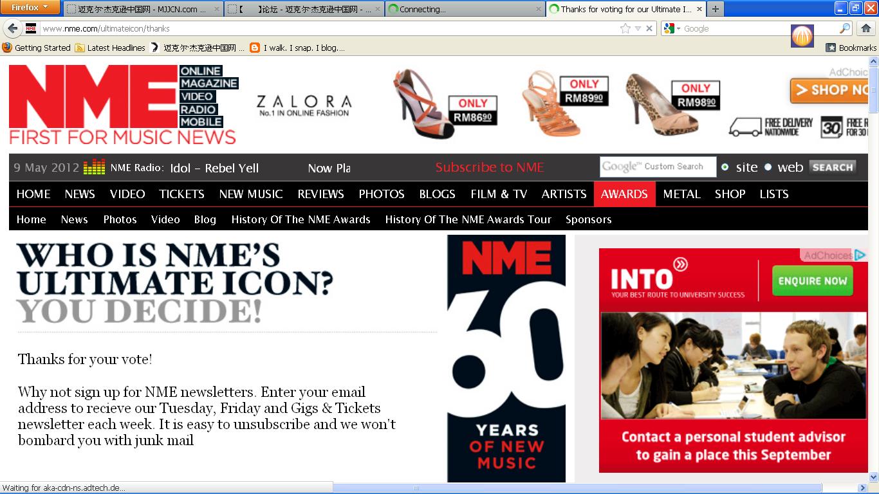Click the 'Subscribe to NME' link
879x494 pixels.
pos(489,167)
